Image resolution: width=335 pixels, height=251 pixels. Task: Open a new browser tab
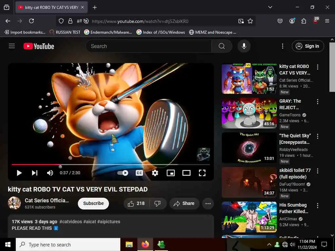click(95, 8)
